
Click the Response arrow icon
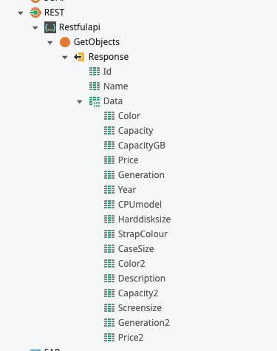(x=79, y=57)
